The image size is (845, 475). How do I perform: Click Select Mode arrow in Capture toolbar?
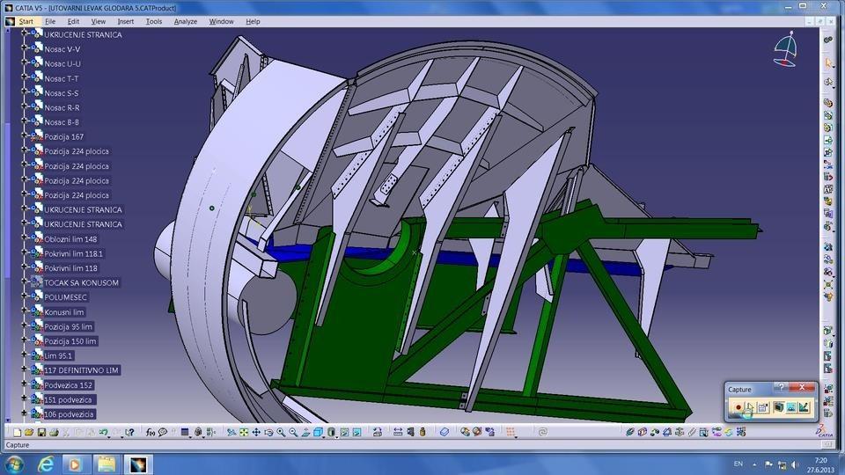(750, 407)
